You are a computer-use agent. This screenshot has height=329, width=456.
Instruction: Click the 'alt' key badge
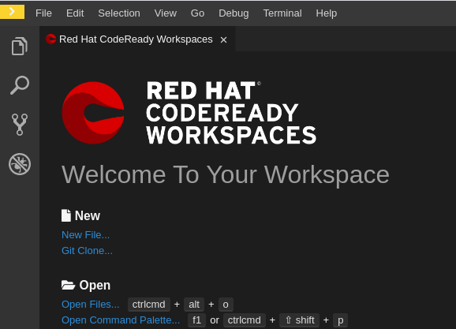(194, 305)
